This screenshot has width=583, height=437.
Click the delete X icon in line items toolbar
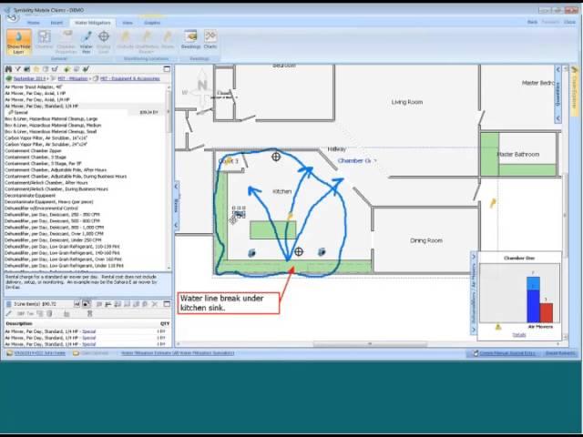point(155,304)
